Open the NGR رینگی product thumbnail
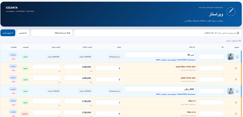The width and height of the screenshot is (243, 117). [231, 91]
